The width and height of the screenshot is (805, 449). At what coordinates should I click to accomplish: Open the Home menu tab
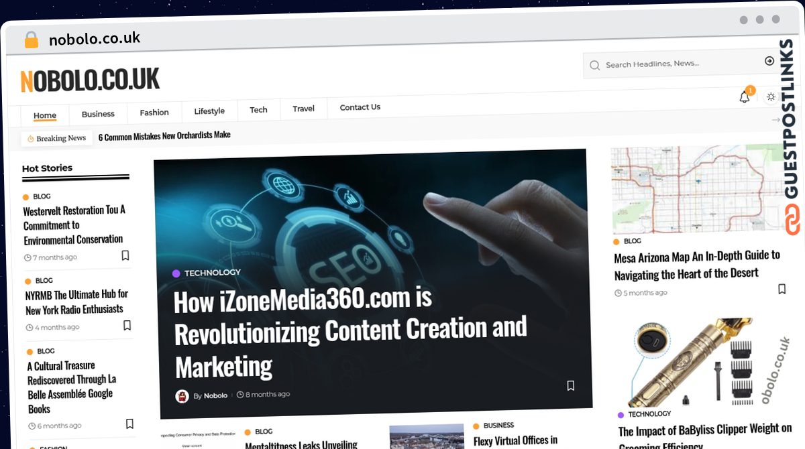point(45,115)
